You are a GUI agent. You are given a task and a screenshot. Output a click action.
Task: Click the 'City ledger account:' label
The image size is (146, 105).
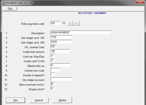tap(33, 80)
